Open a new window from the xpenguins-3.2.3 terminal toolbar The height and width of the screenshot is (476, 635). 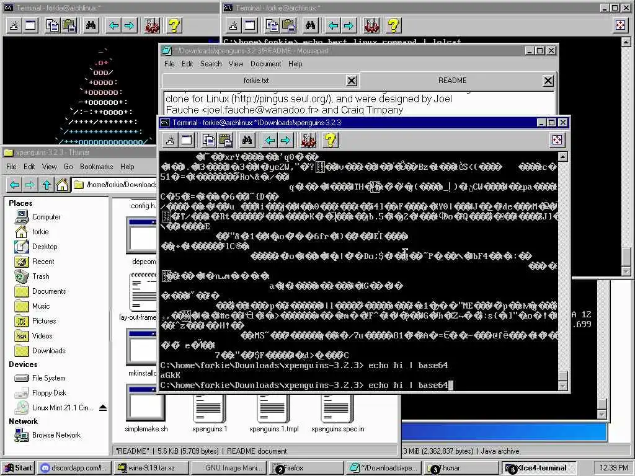coord(187,140)
